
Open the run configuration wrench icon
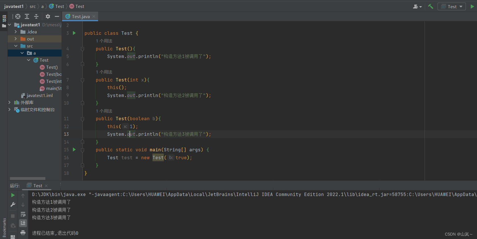coord(13,204)
